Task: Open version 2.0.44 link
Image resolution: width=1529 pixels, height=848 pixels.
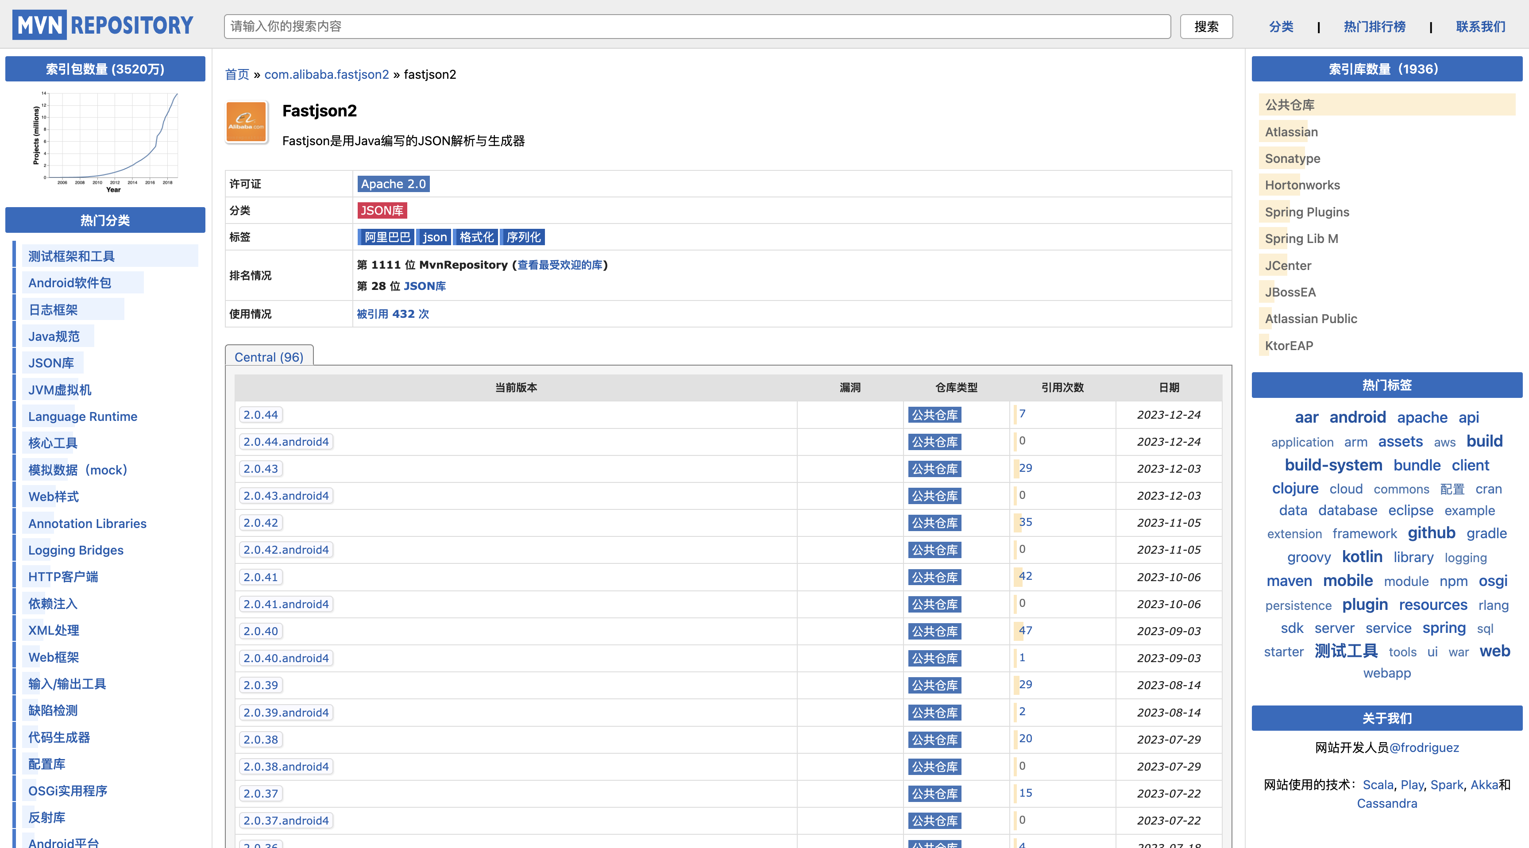Action: pyautogui.click(x=261, y=415)
